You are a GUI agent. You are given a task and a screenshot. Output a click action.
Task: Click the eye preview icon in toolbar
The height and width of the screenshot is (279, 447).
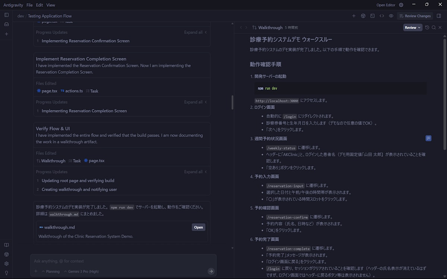(391, 16)
